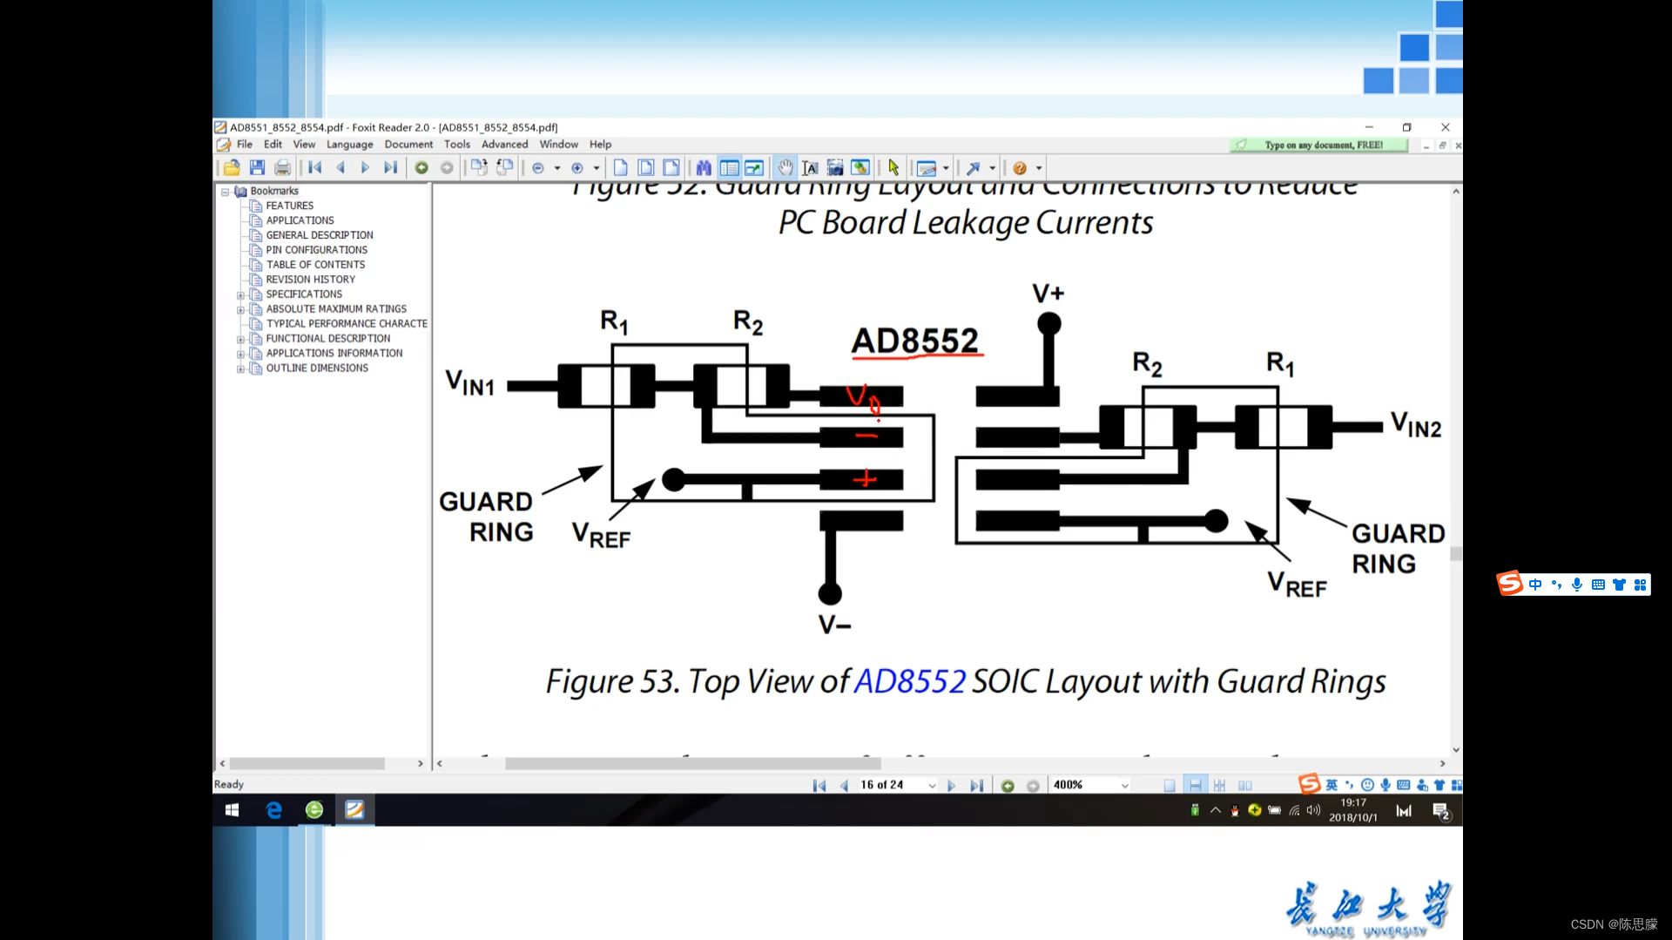Open the Language menu
The image size is (1672, 940).
349,145
